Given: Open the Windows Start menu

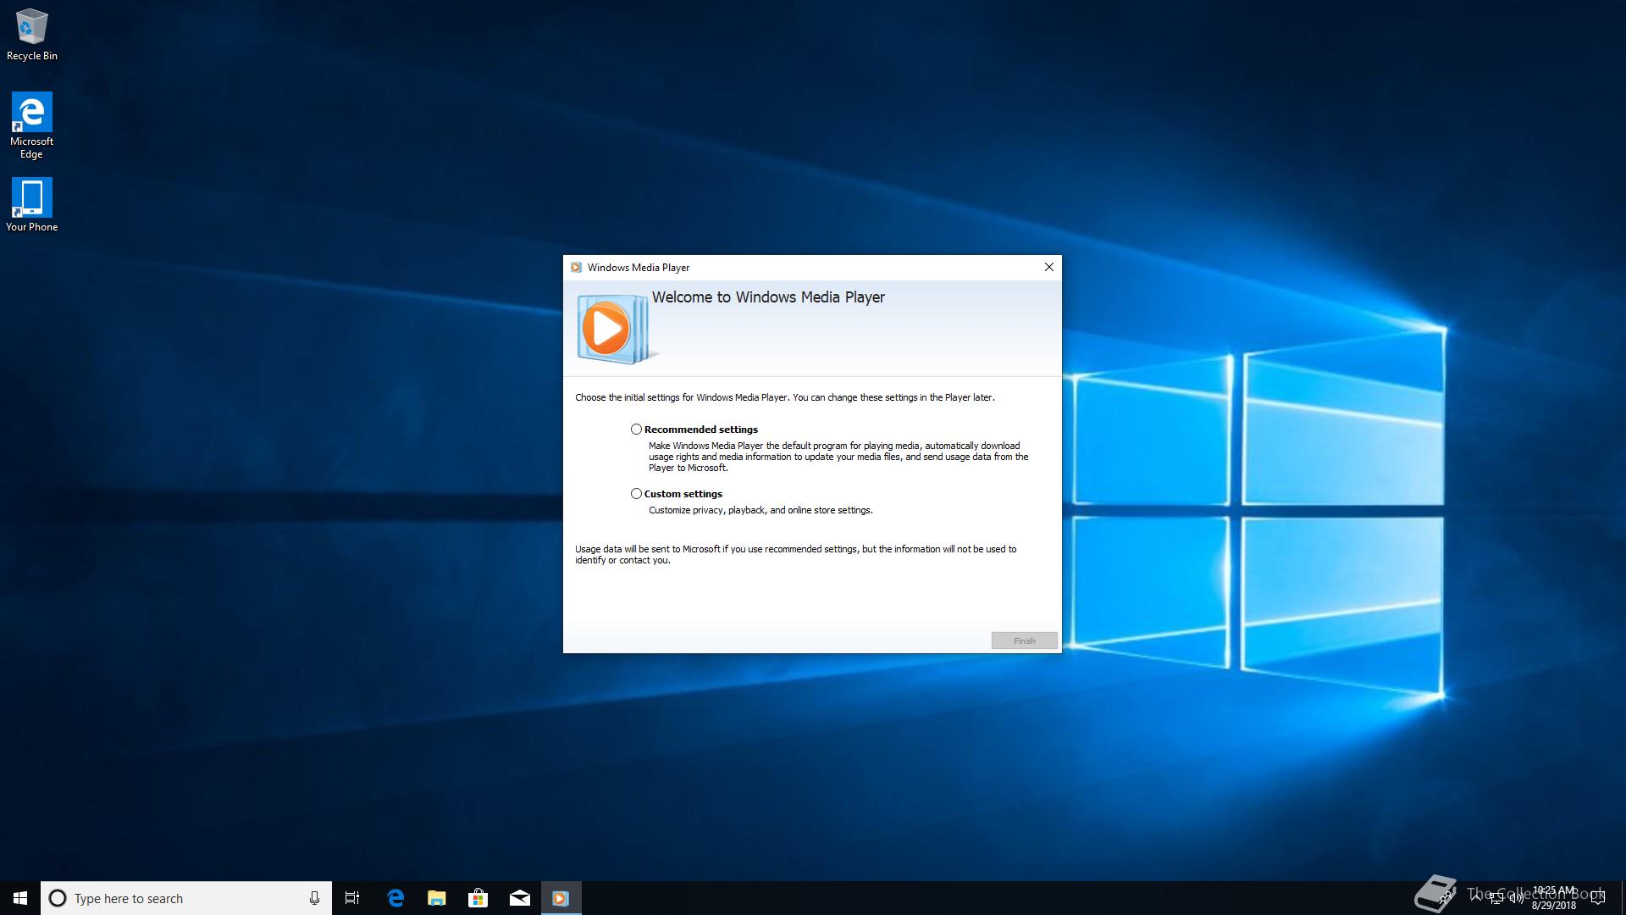Looking at the screenshot, I should coord(20,898).
